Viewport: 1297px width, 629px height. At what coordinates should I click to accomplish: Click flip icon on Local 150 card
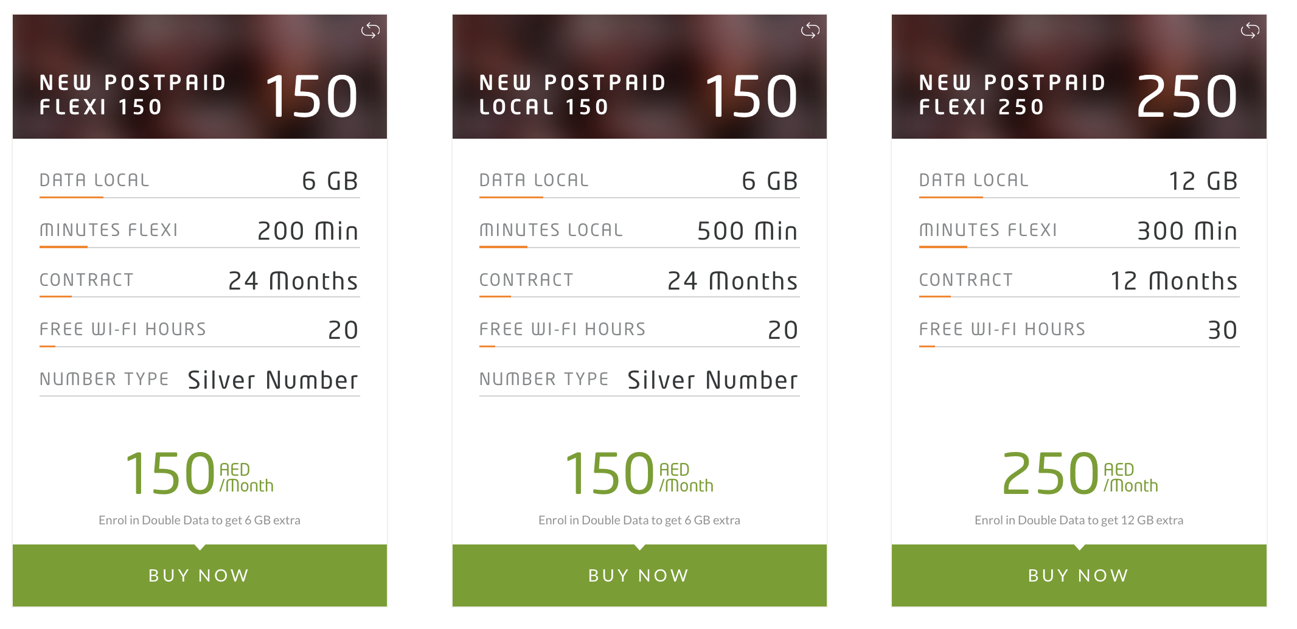click(810, 30)
